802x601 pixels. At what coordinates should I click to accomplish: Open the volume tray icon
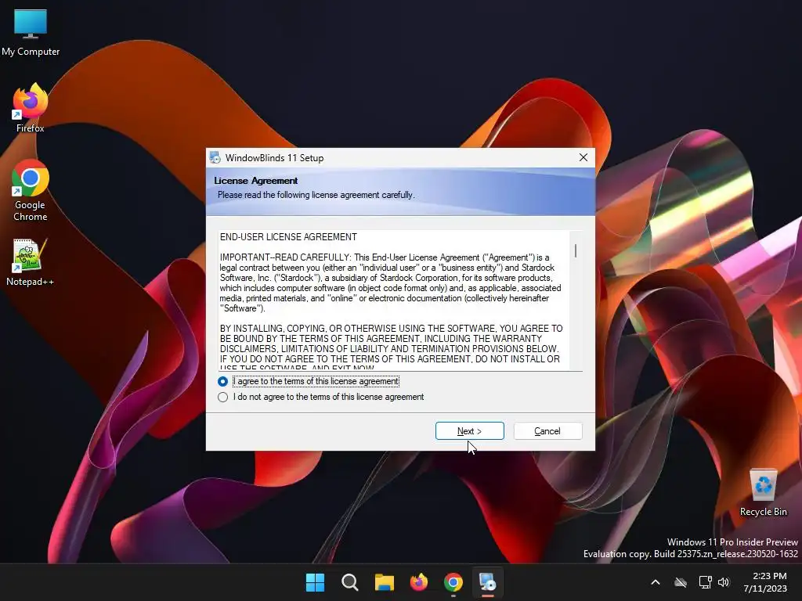[724, 582]
